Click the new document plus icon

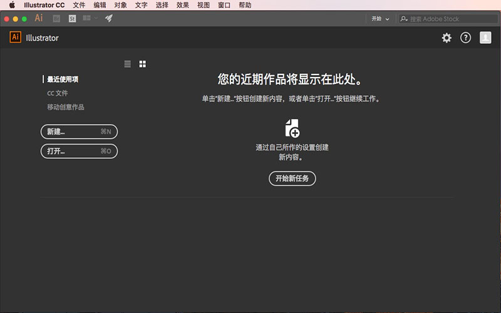(292, 128)
